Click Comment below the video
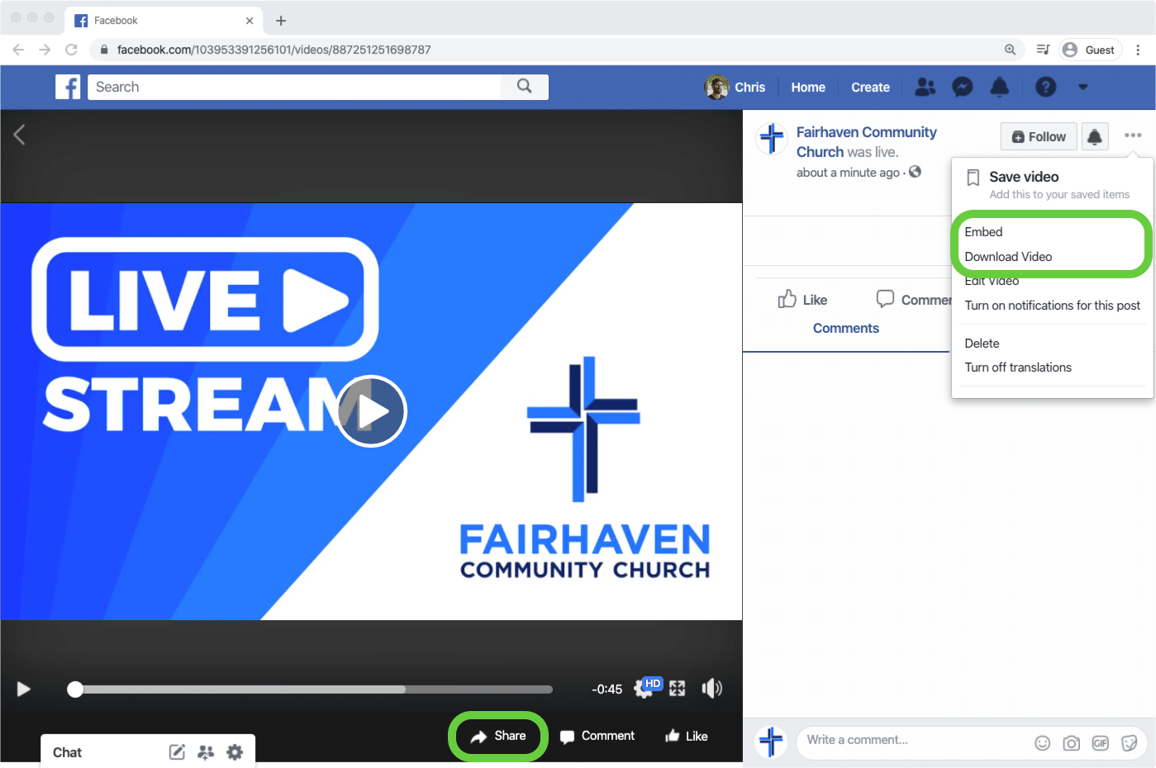 pos(597,736)
